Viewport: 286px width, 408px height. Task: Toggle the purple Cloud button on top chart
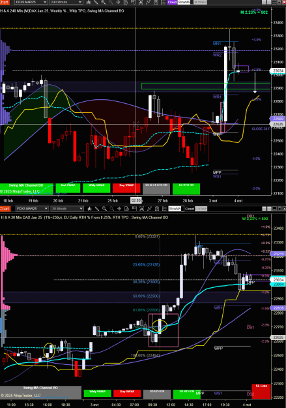click(172, 2)
